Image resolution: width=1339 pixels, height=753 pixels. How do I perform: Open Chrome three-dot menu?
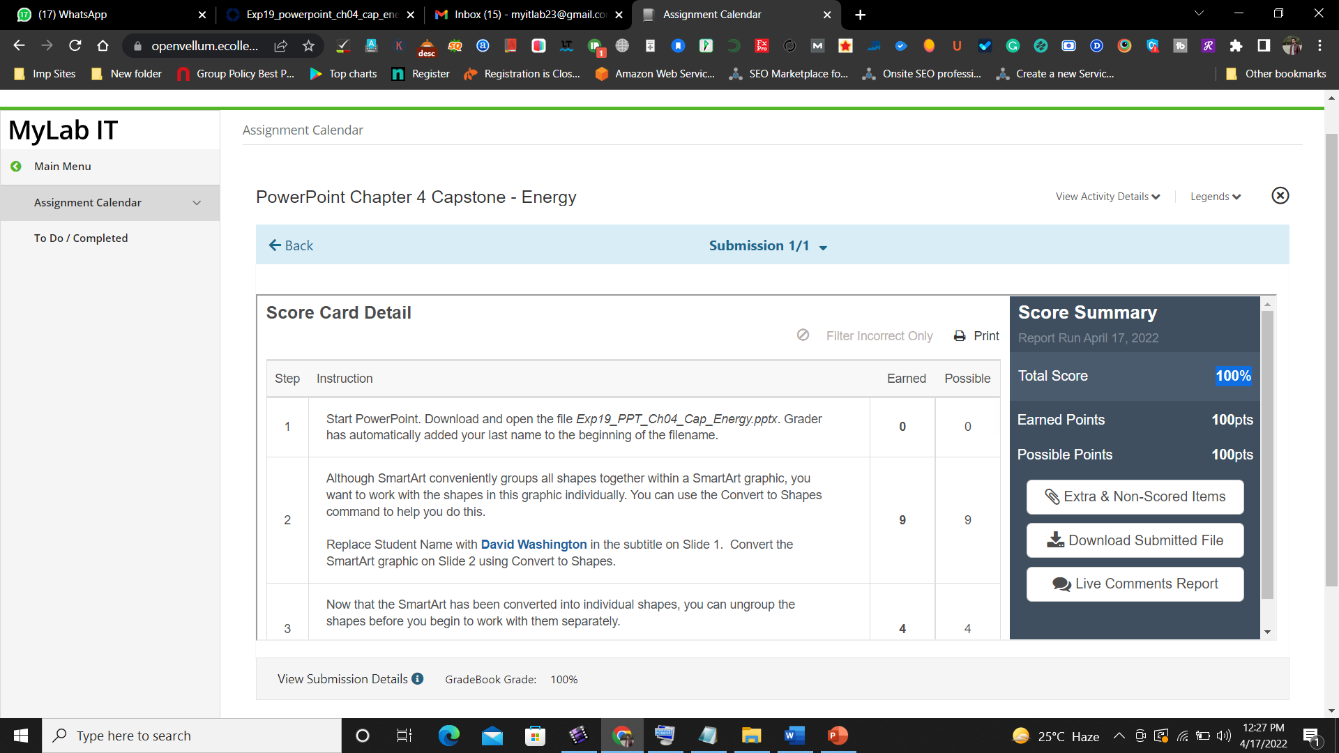pyautogui.click(x=1319, y=46)
